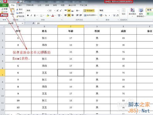The height and width of the screenshot is (115, 153).
Task: Expand the Borders dropdown arrow
Action: pyautogui.click(x=44, y=15)
